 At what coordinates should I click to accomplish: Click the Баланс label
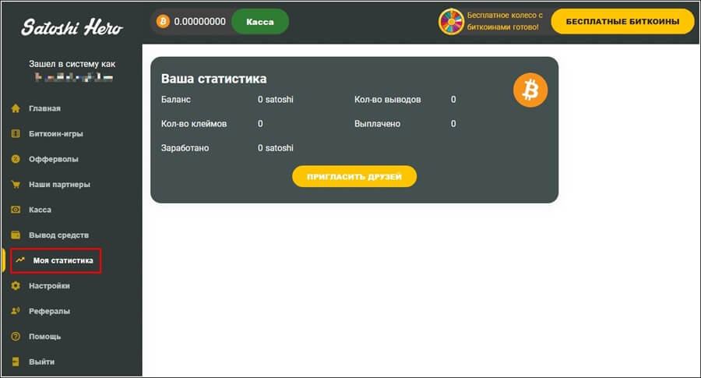176,99
